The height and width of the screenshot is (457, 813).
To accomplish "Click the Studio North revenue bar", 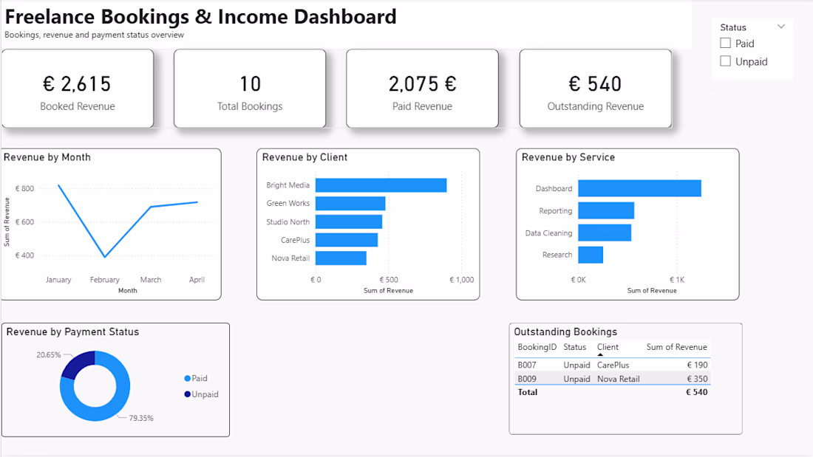I will pos(348,221).
